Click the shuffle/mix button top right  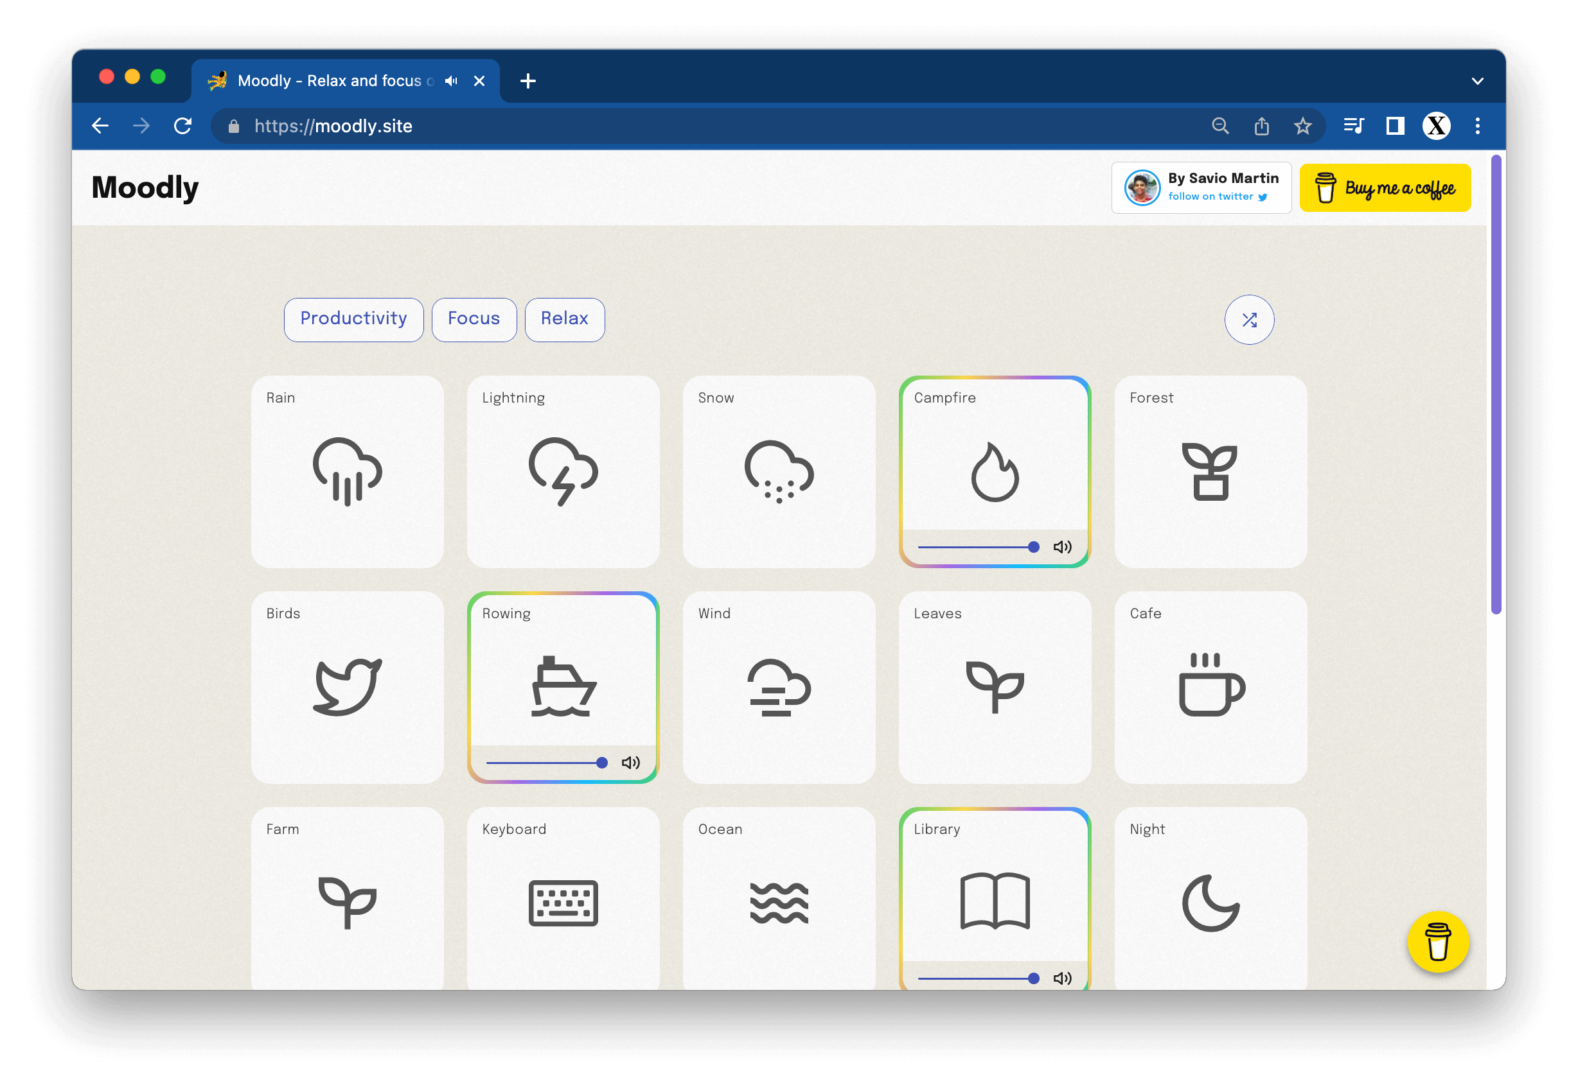(1251, 318)
